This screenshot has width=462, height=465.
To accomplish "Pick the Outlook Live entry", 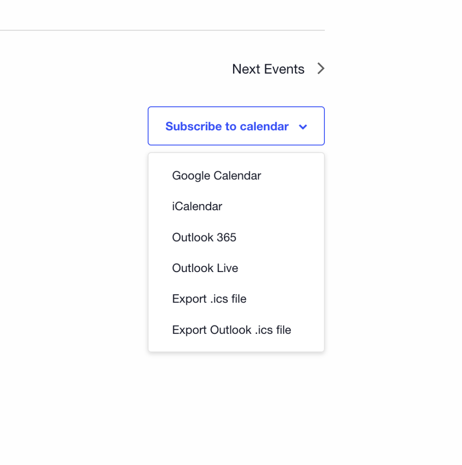I will click(205, 268).
